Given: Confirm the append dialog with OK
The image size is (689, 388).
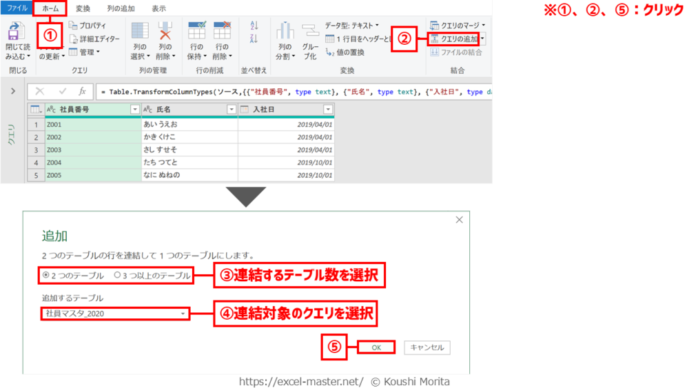Looking at the screenshot, I should pos(376,348).
